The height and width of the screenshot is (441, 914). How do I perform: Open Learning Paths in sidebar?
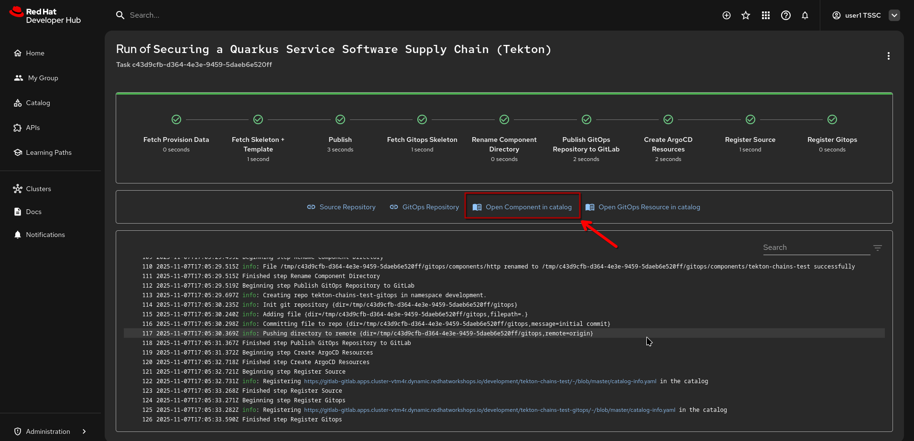[48, 152]
